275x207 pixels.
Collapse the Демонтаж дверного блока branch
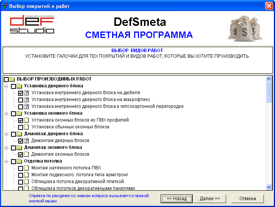pos(6,134)
